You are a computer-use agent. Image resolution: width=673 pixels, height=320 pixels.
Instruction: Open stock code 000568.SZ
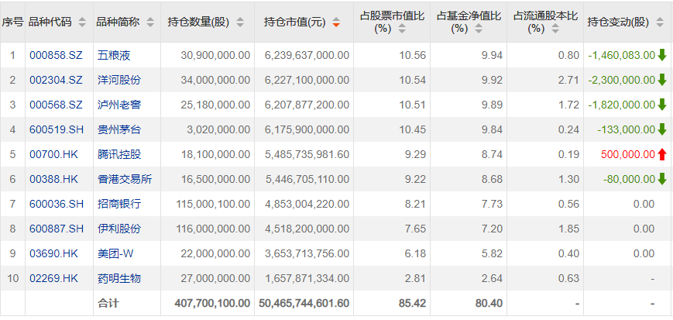coord(54,105)
